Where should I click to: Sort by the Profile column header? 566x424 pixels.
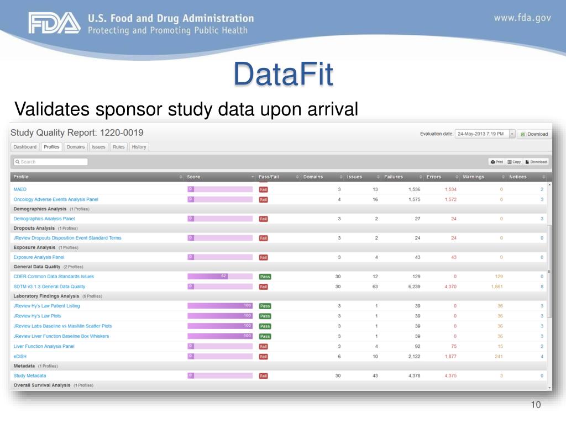[97, 177]
